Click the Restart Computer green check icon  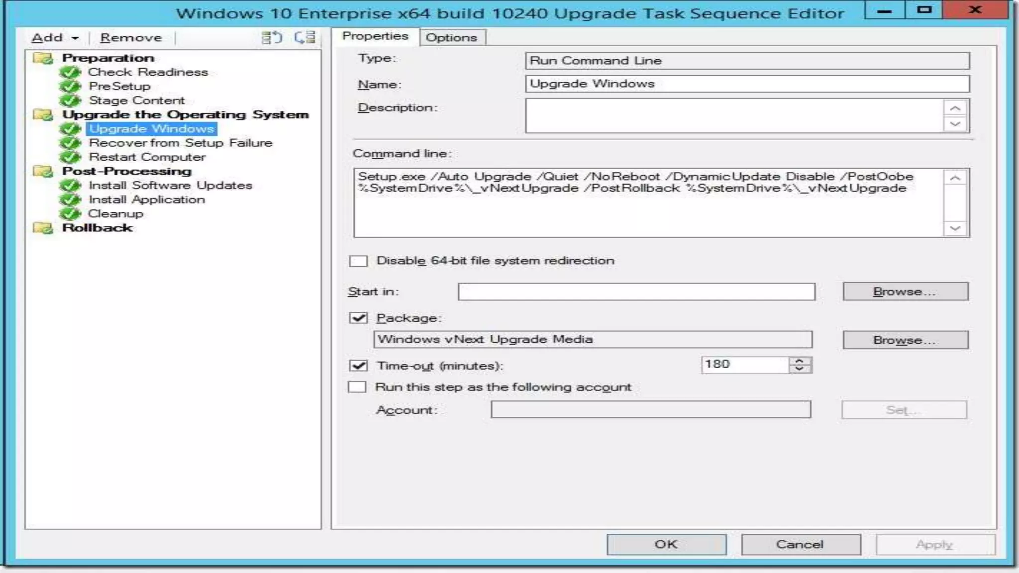pyautogui.click(x=70, y=157)
